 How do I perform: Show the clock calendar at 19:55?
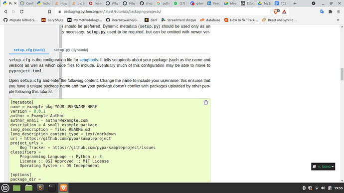click(339, 188)
